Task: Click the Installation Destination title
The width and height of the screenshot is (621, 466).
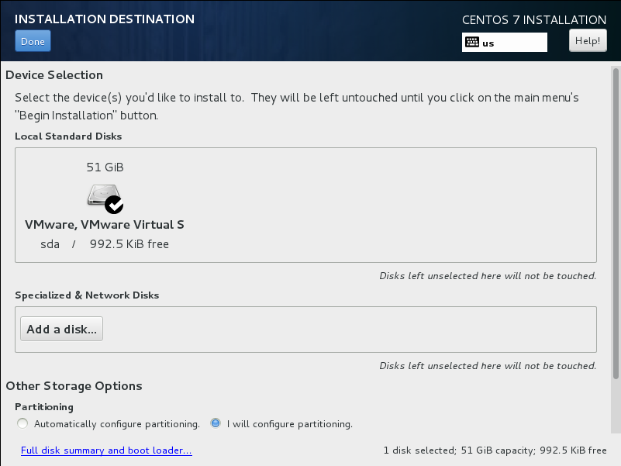Action: (105, 19)
